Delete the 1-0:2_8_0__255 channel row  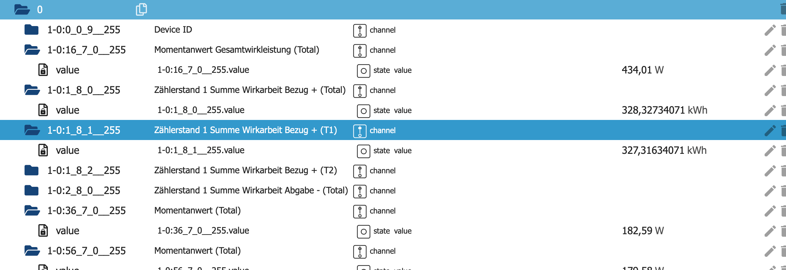click(x=783, y=191)
